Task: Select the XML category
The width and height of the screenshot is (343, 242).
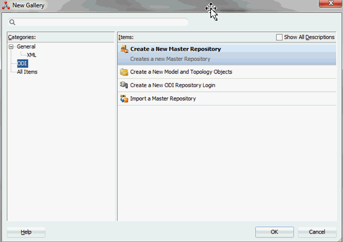Action: [31, 55]
